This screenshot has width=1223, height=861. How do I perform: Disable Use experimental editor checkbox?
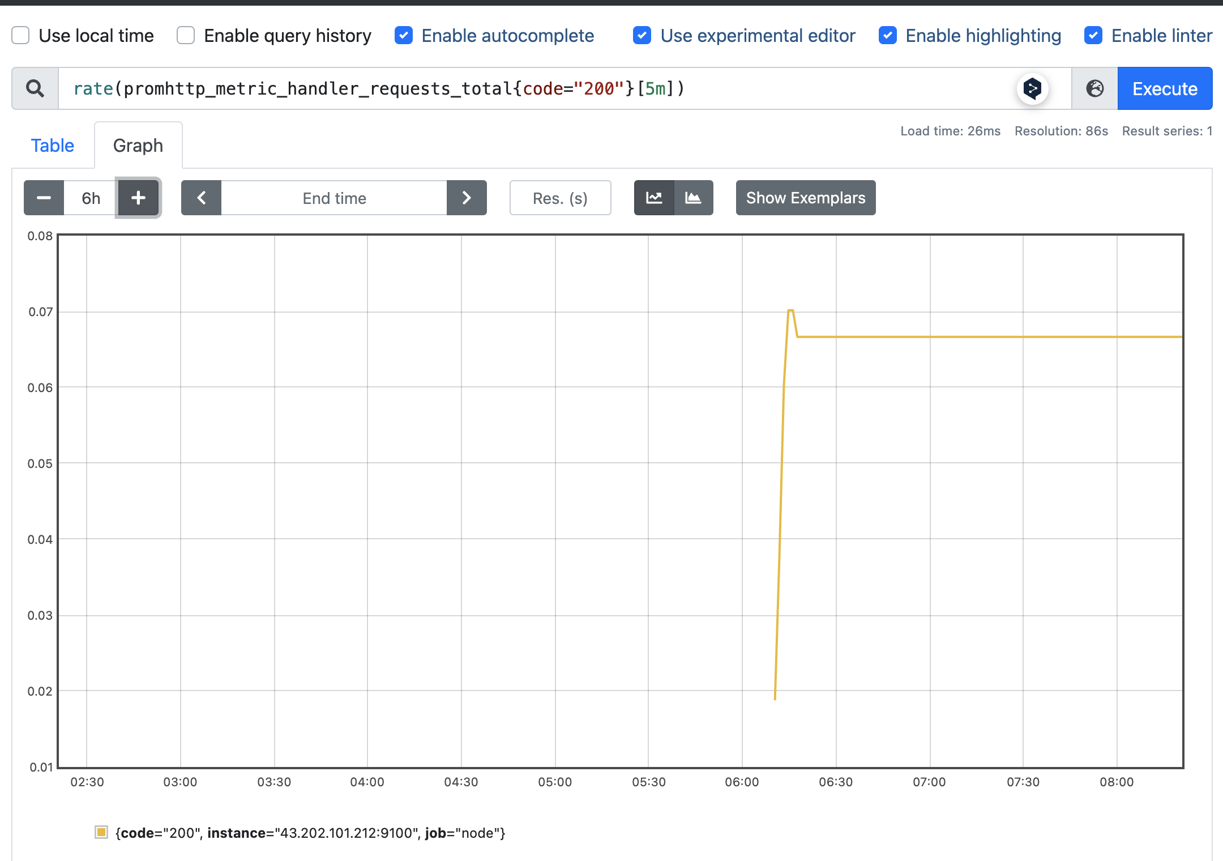pos(642,35)
